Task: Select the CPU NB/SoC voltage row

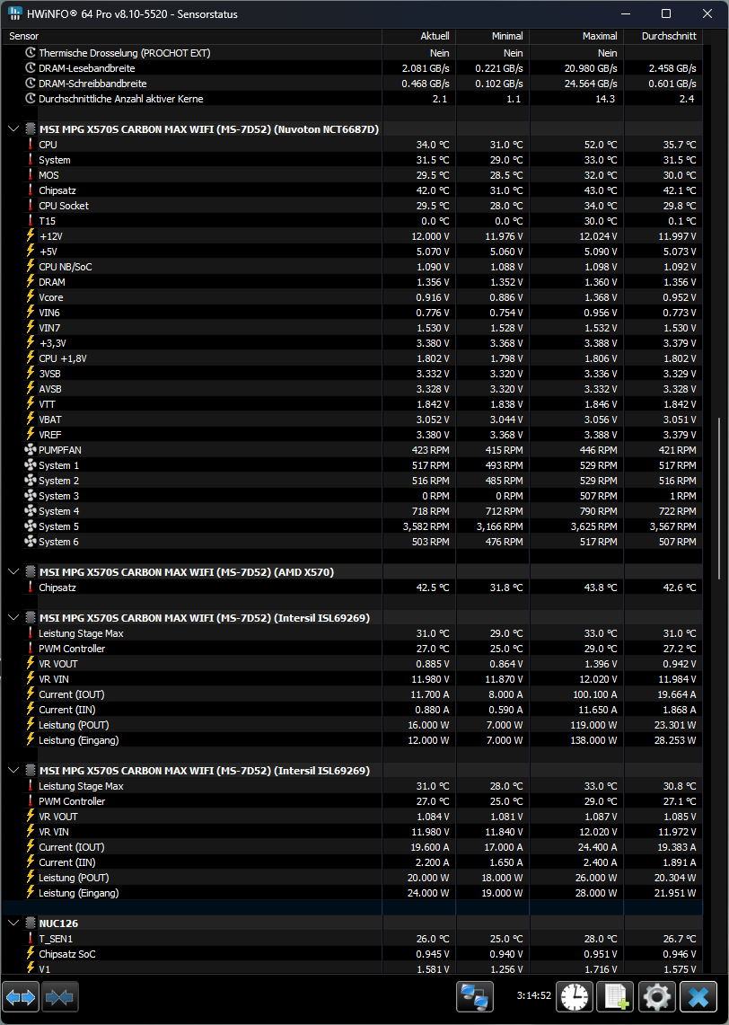Action: [352, 267]
